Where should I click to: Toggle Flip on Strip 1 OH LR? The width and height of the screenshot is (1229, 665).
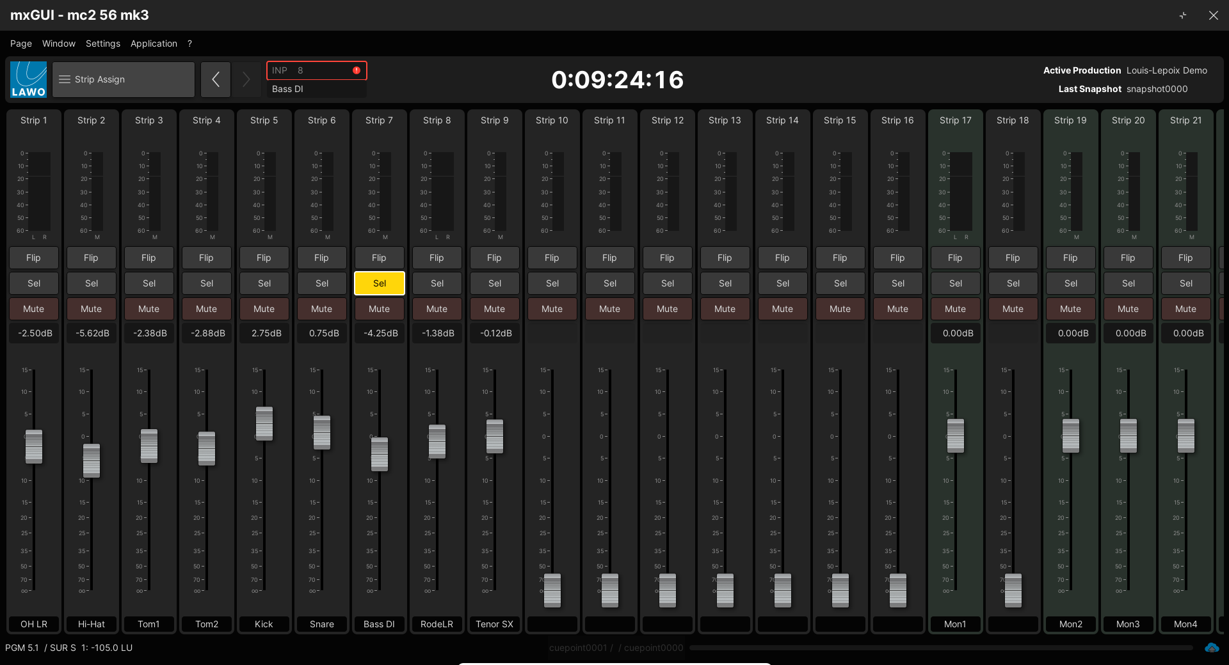[x=33, y=258]
